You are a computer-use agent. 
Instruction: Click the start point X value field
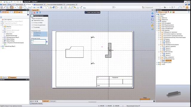click(x=40, y=33)
